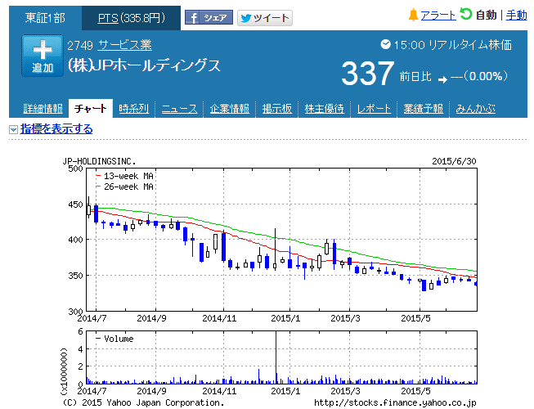The width and height of the screenshot is (534, 409).
Task: Click the Yahoo Japan Corporation copyright text
Action: point(143,403)
